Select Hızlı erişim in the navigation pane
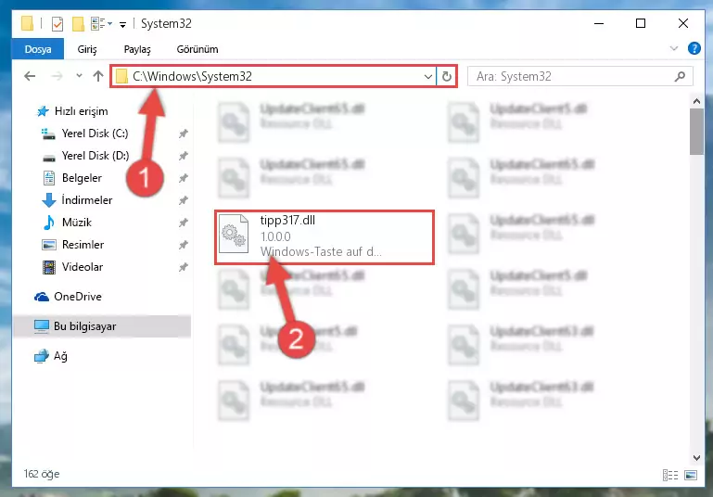713x497 pixels. 81,111
